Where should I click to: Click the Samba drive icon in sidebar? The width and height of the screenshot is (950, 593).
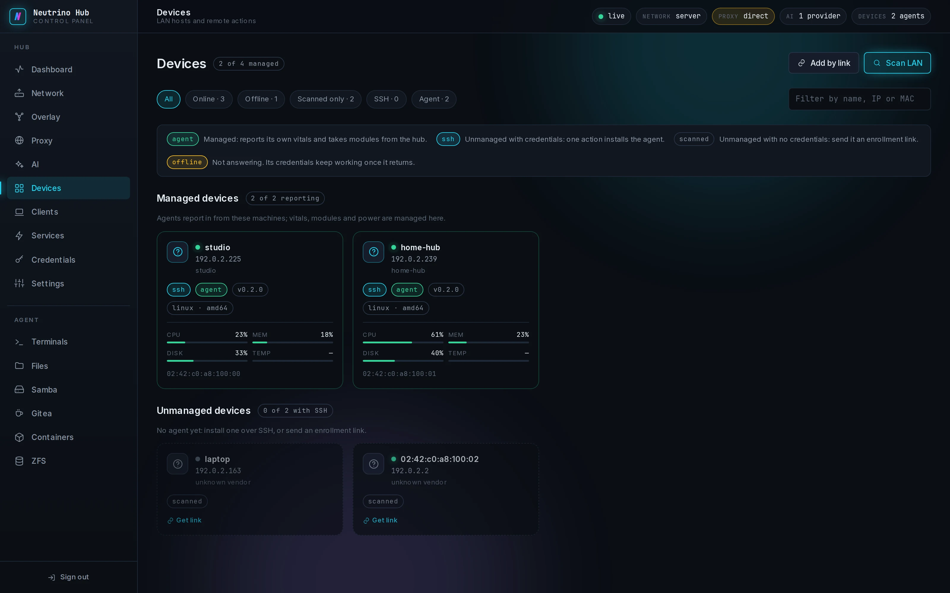[19, 389]
